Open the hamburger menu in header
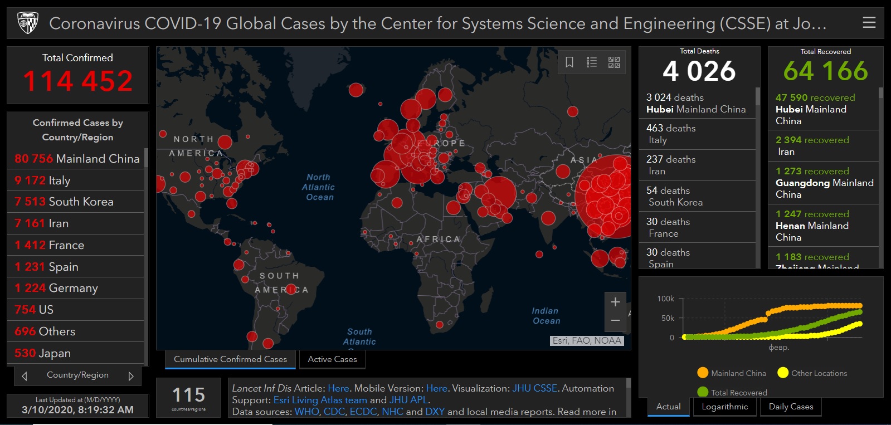The width and height of the screenshot is (891, 425). [869, 23]
